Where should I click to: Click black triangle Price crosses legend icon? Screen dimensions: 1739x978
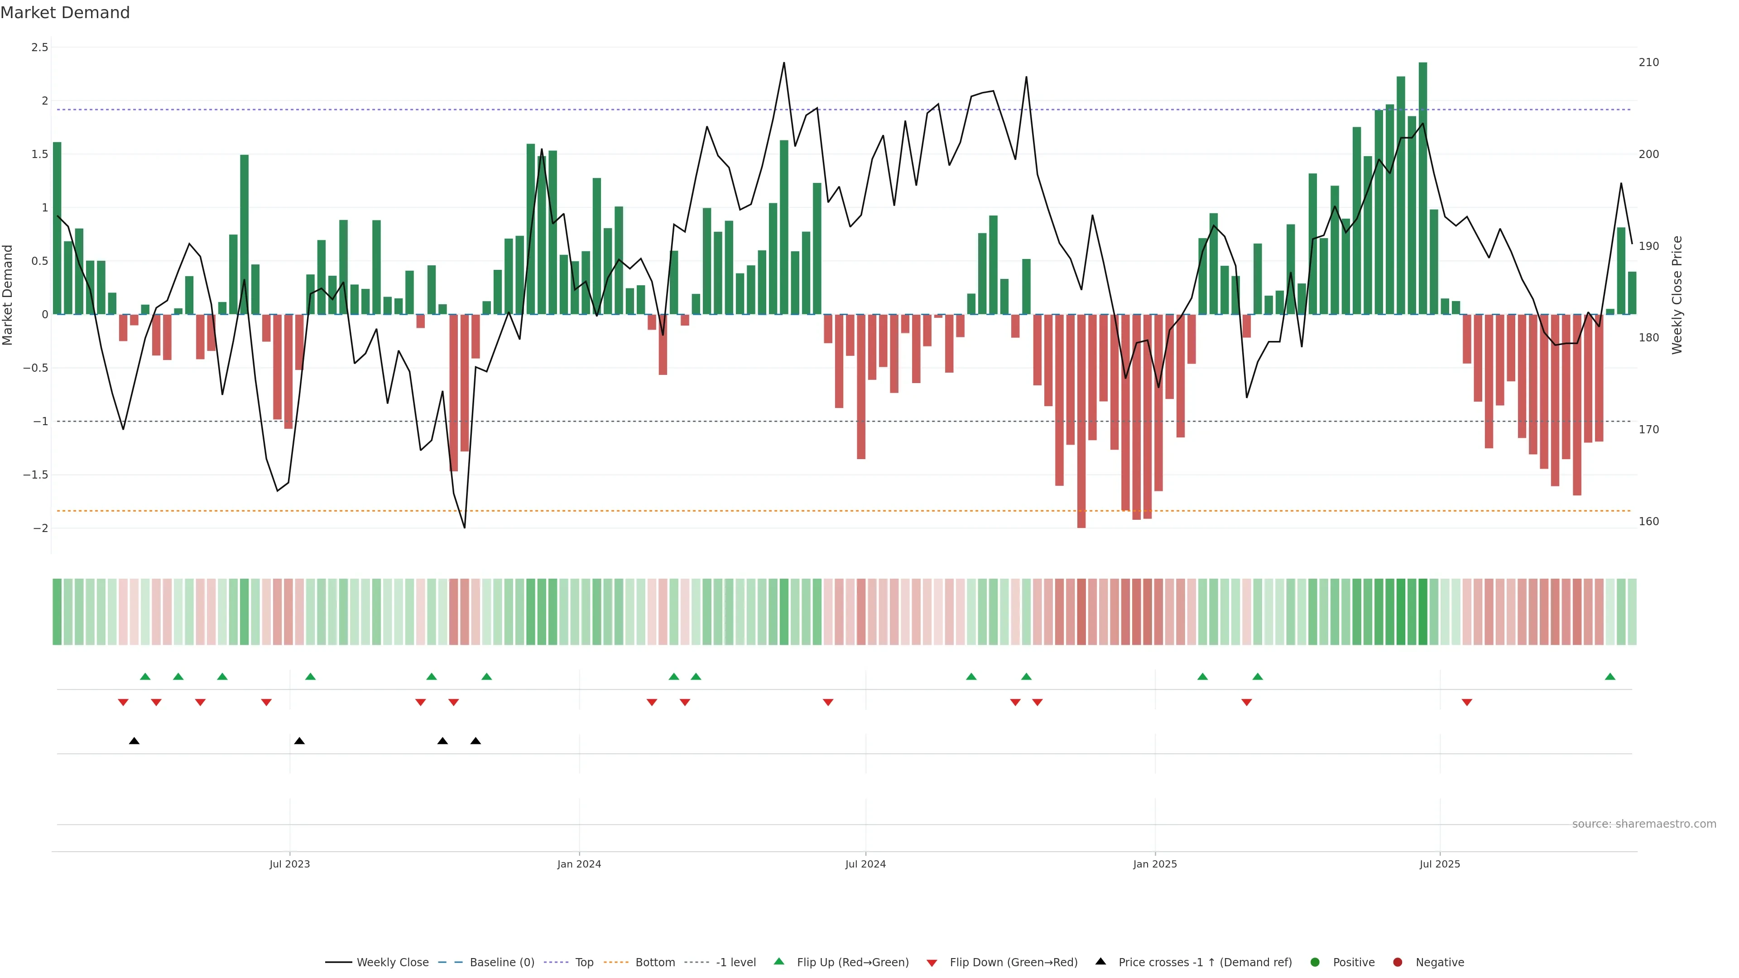point(1100,962)
